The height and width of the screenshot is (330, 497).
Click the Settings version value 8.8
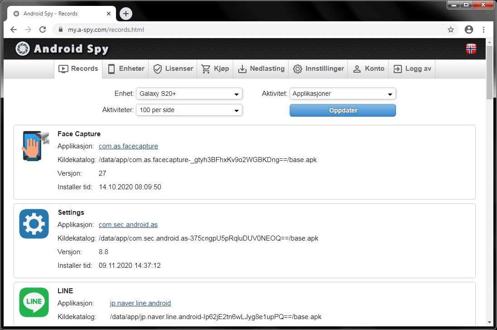(103, 251)
